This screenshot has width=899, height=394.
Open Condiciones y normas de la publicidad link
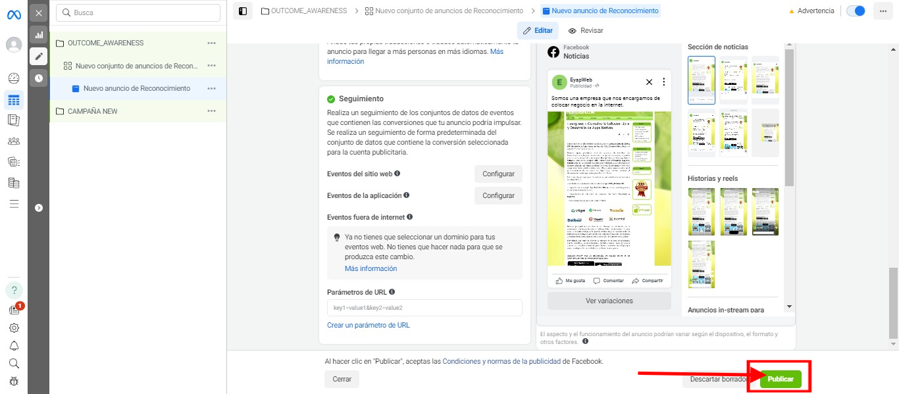(501, 361)
